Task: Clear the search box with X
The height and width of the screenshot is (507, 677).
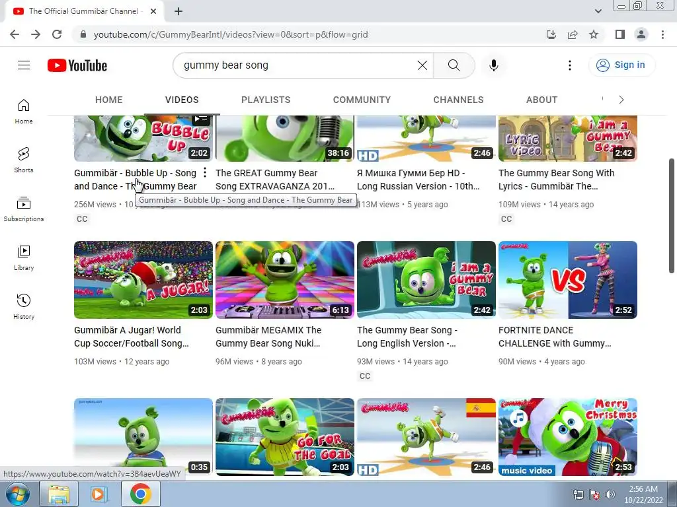Action: click(x=422, y=65)
